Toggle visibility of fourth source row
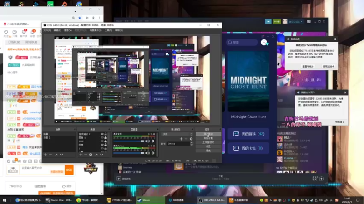 coord(102,145)
